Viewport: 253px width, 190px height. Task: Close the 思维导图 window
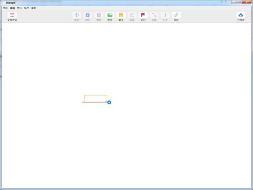pyautogui.click(x=247, y=2)
